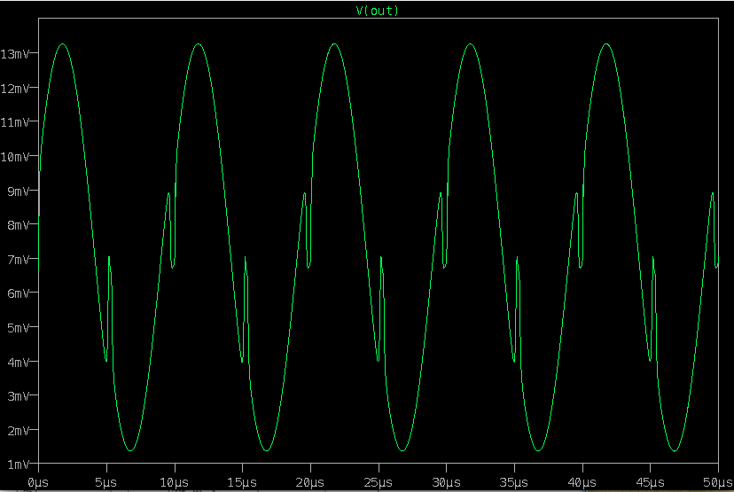Select the 25µs time axis label
The height and width of the screenshot is (492, 734).
click(x=378, y=482)
